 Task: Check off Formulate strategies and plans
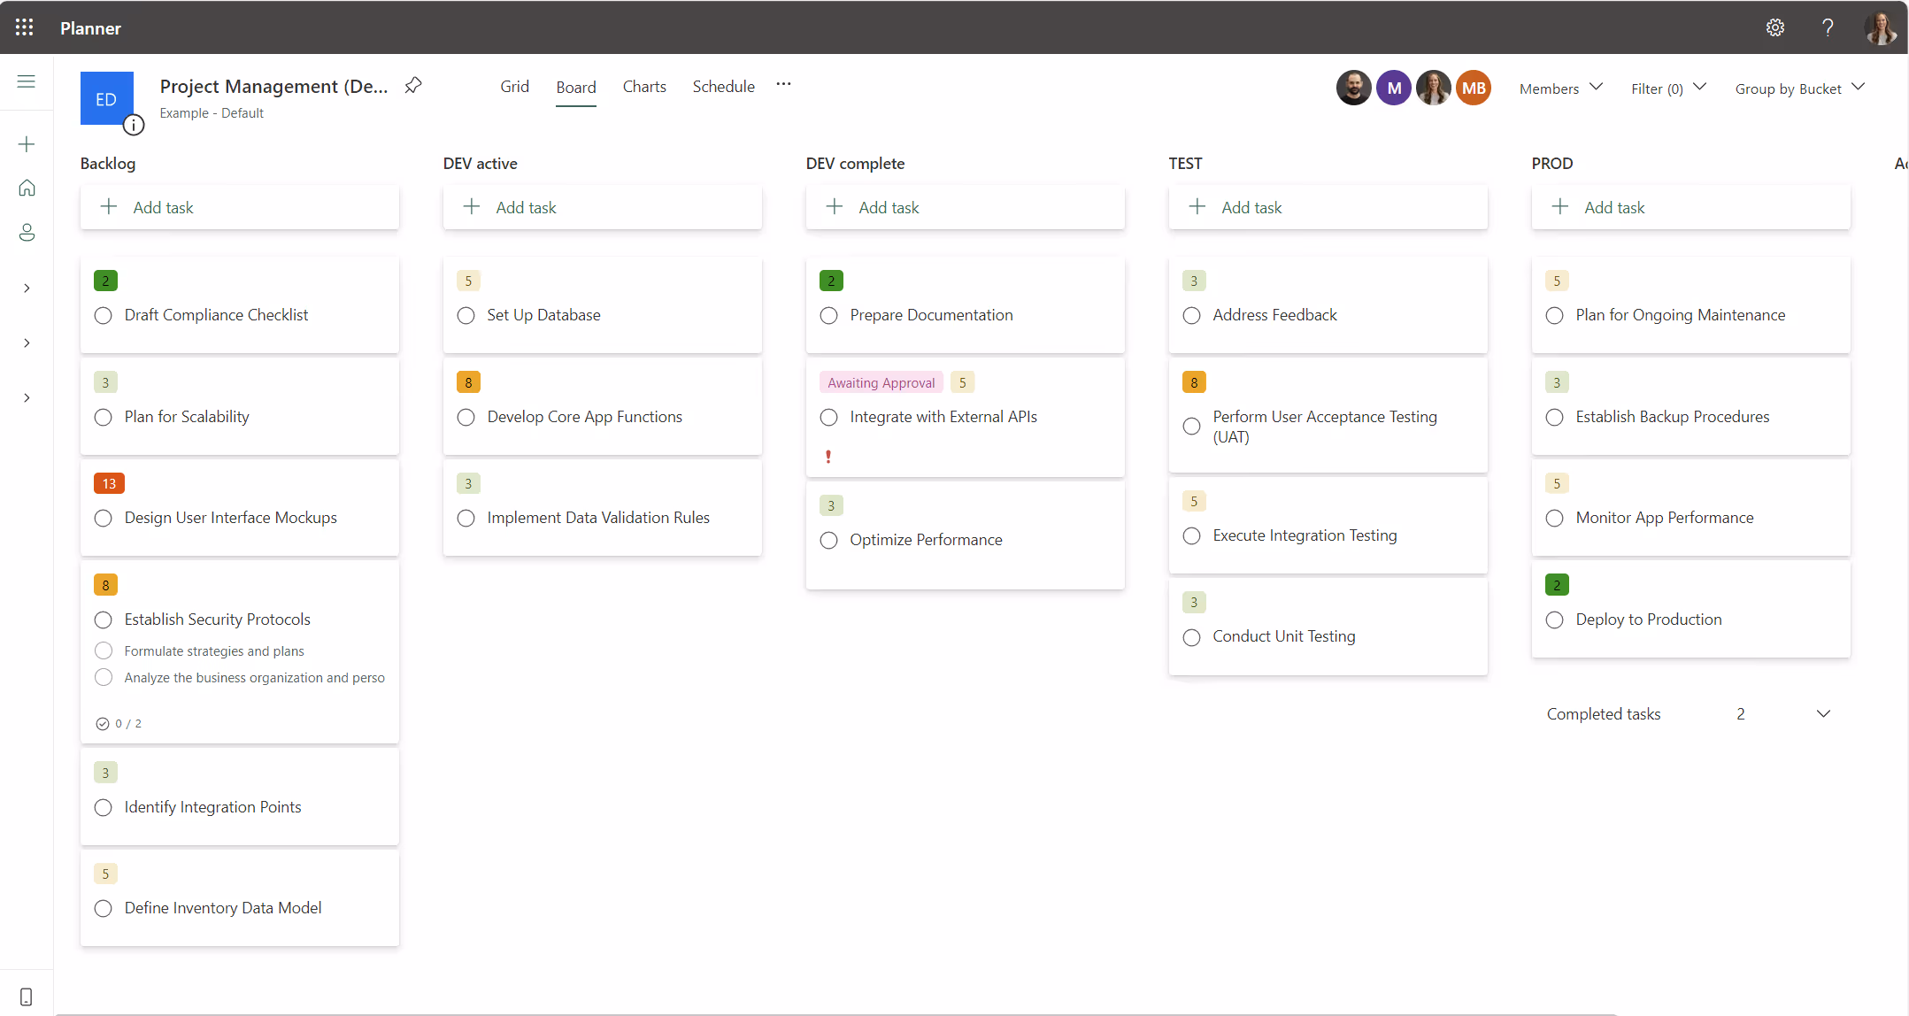104,651
